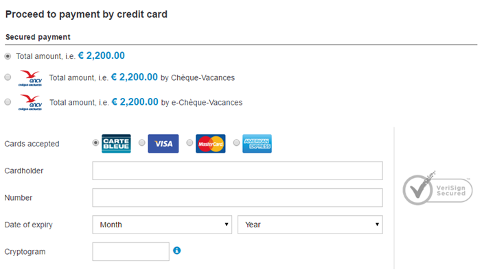Click the Visa card logo
Image resolution: width=484 pixels, height=278 pixels.
coord(163,144)
